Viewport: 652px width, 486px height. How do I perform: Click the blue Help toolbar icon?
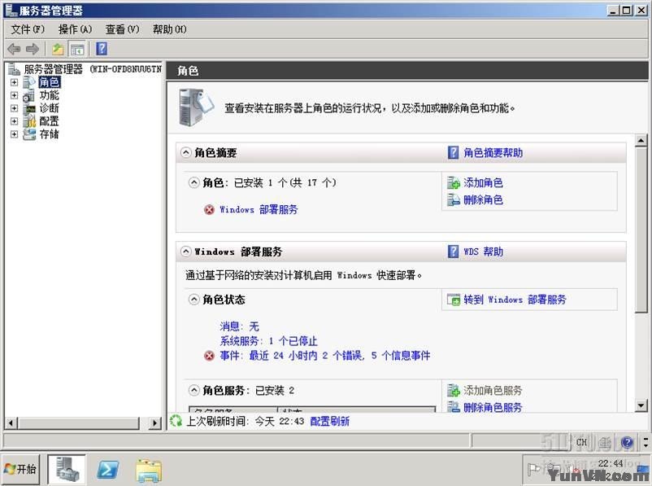click(102, 49)
